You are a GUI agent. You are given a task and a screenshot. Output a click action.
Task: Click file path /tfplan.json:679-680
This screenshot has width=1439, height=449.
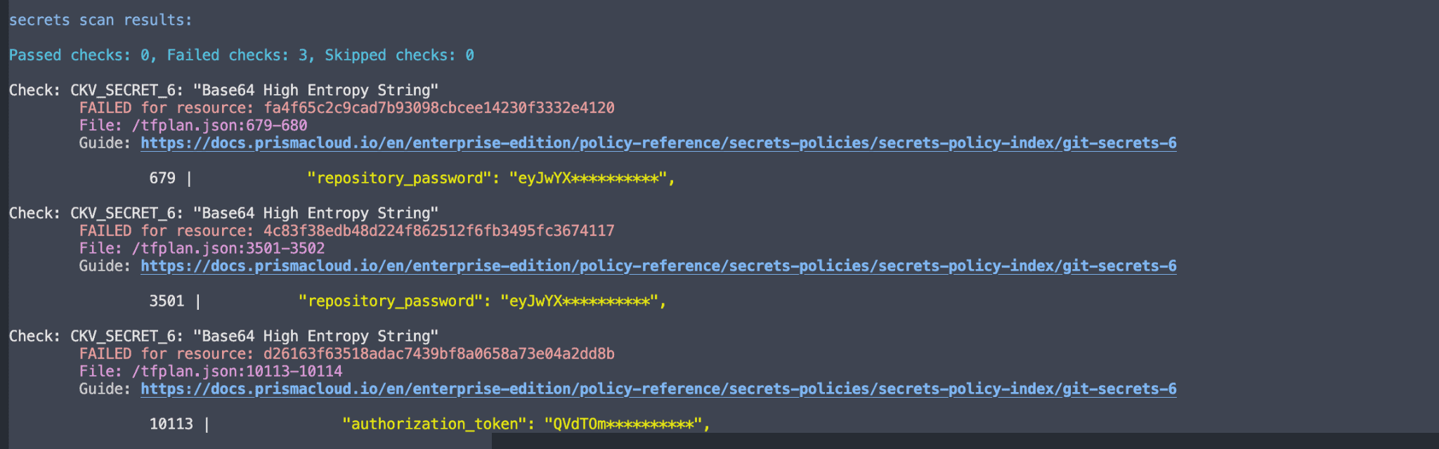point(219,126)
